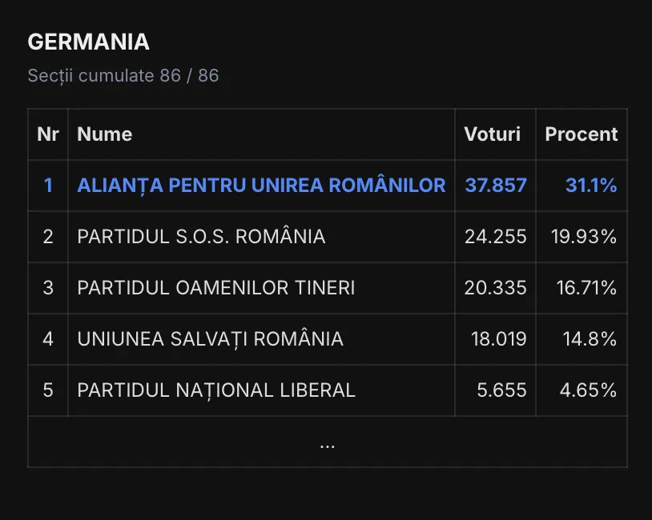Click the Nr column header
Image resolution: width=652 pixels, height=520 pixels.
48,134
